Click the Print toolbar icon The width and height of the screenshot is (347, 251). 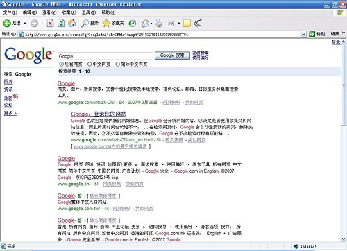click(159, 23)
